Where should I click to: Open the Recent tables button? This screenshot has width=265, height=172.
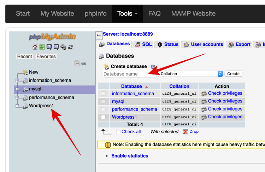24,57
